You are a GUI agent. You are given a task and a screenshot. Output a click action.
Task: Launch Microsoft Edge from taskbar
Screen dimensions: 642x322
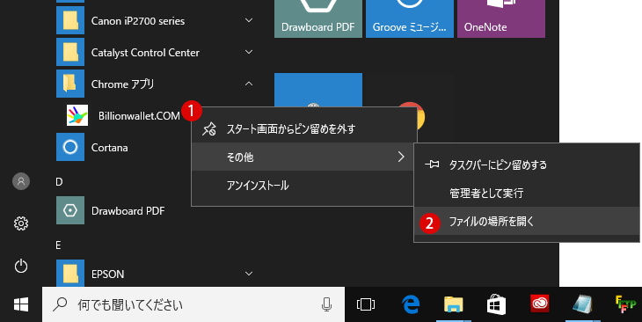411,304
